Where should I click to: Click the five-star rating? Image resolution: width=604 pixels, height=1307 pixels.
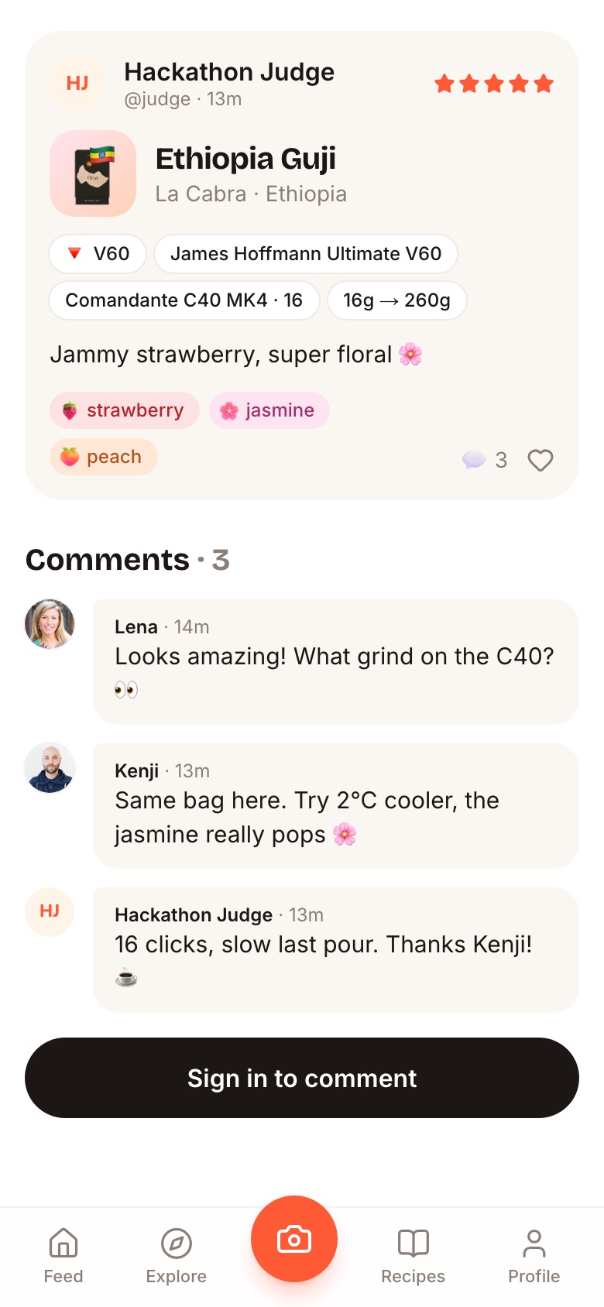(x=494, y=84)
